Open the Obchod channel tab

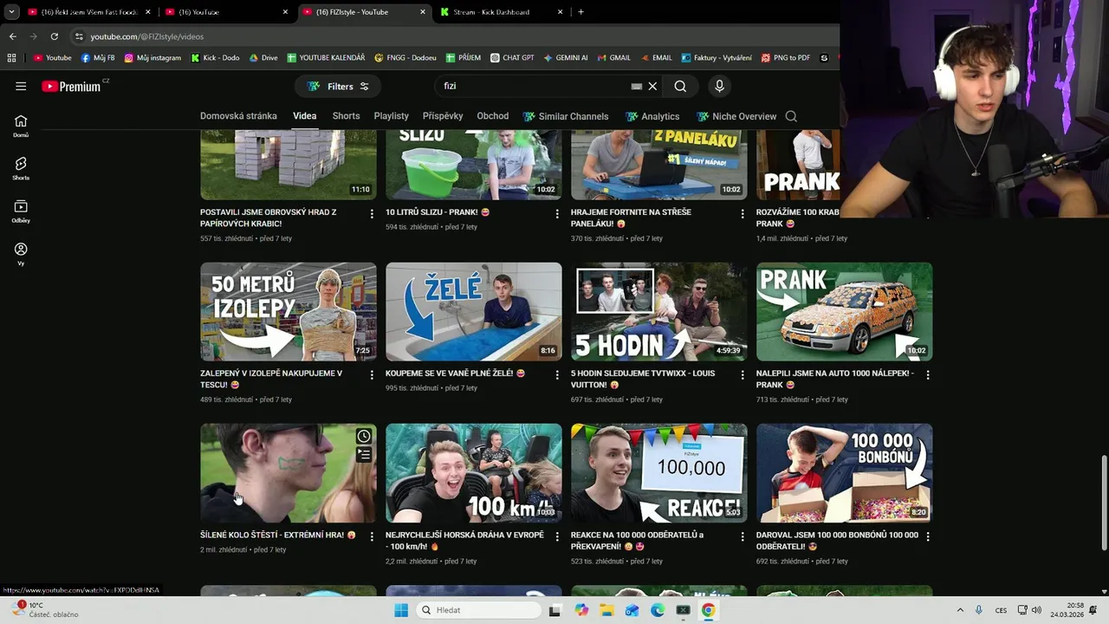(x=492, y=116)
